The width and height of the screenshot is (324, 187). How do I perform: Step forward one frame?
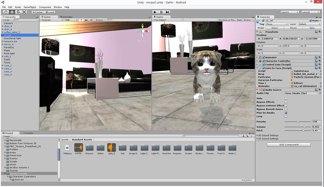click(x=167, y=12)
